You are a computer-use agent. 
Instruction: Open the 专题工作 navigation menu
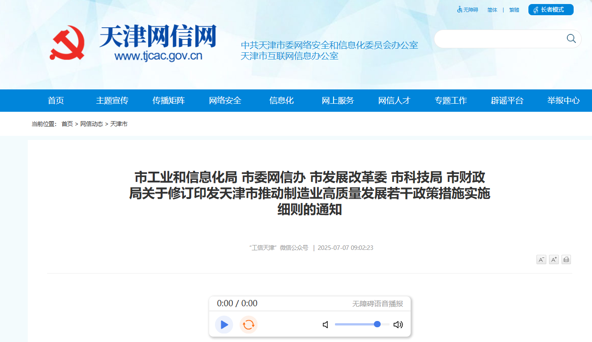tap(451, 100)
